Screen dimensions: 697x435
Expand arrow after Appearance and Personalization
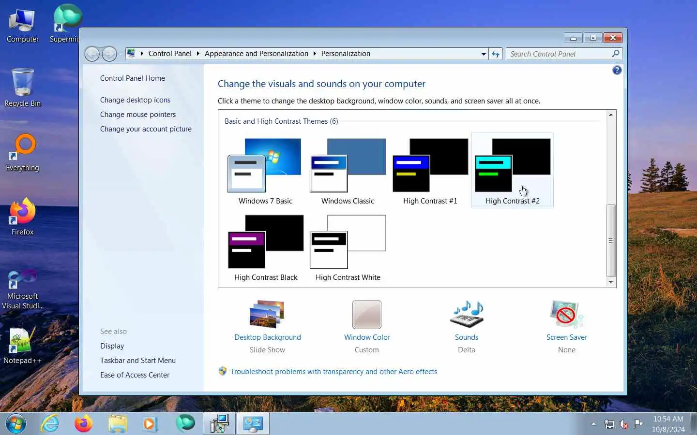315,54
